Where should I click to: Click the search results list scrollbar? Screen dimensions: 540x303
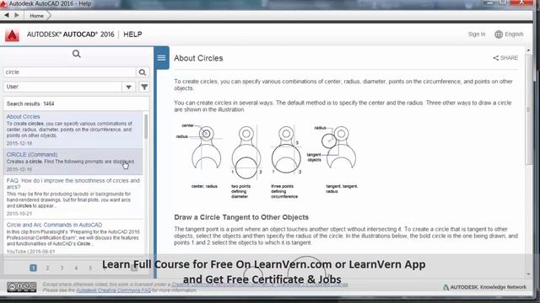(146, 127)
